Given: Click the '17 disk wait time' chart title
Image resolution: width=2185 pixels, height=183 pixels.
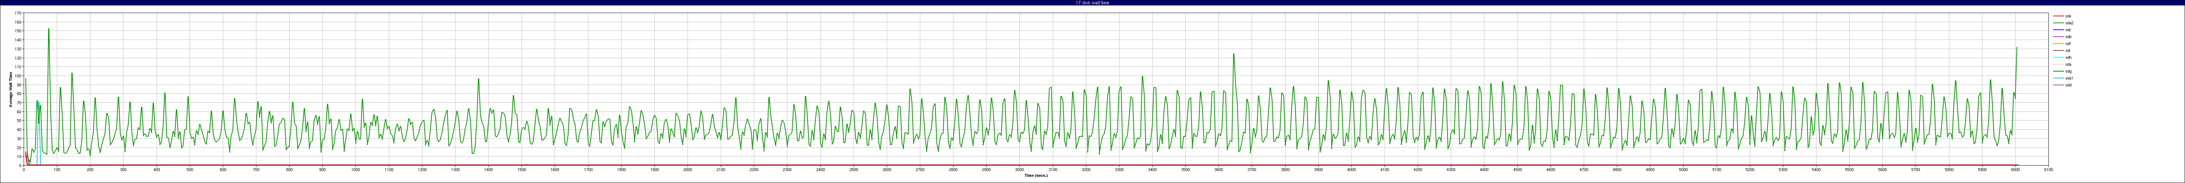Looking at the screenshot, I should (1092, 3).
